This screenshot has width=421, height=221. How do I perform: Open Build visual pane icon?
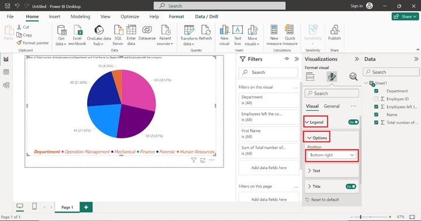(x=310, y=76)
